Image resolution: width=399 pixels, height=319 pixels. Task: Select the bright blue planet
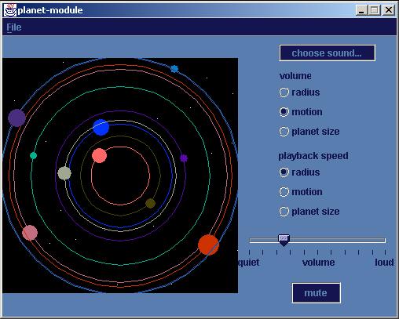[x=101, y=127]
